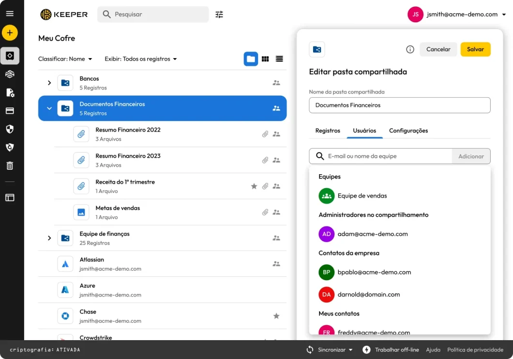Expand the Equipe de finanças folder
This screenshot has height=359, width=513.
[x=49, y=238]
